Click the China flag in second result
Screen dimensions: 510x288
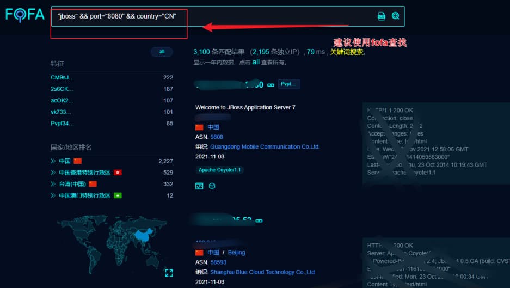click(x=199, y=253)
